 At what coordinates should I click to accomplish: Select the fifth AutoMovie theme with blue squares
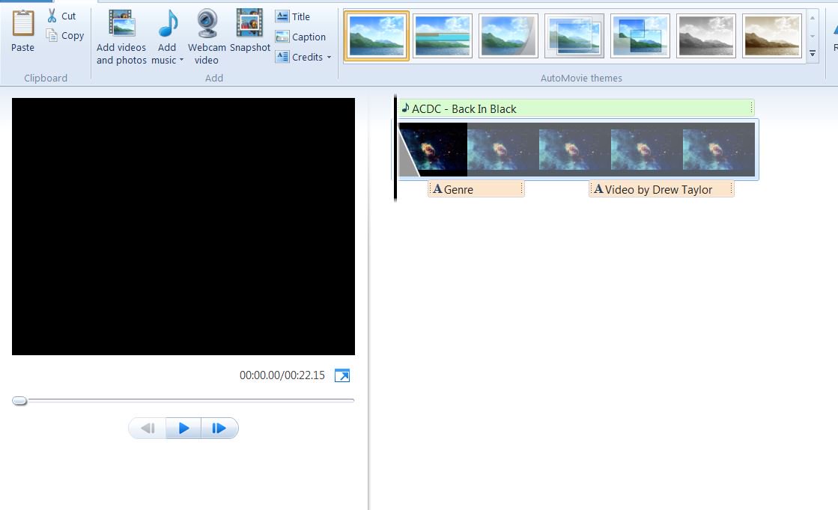coord(640,37)
